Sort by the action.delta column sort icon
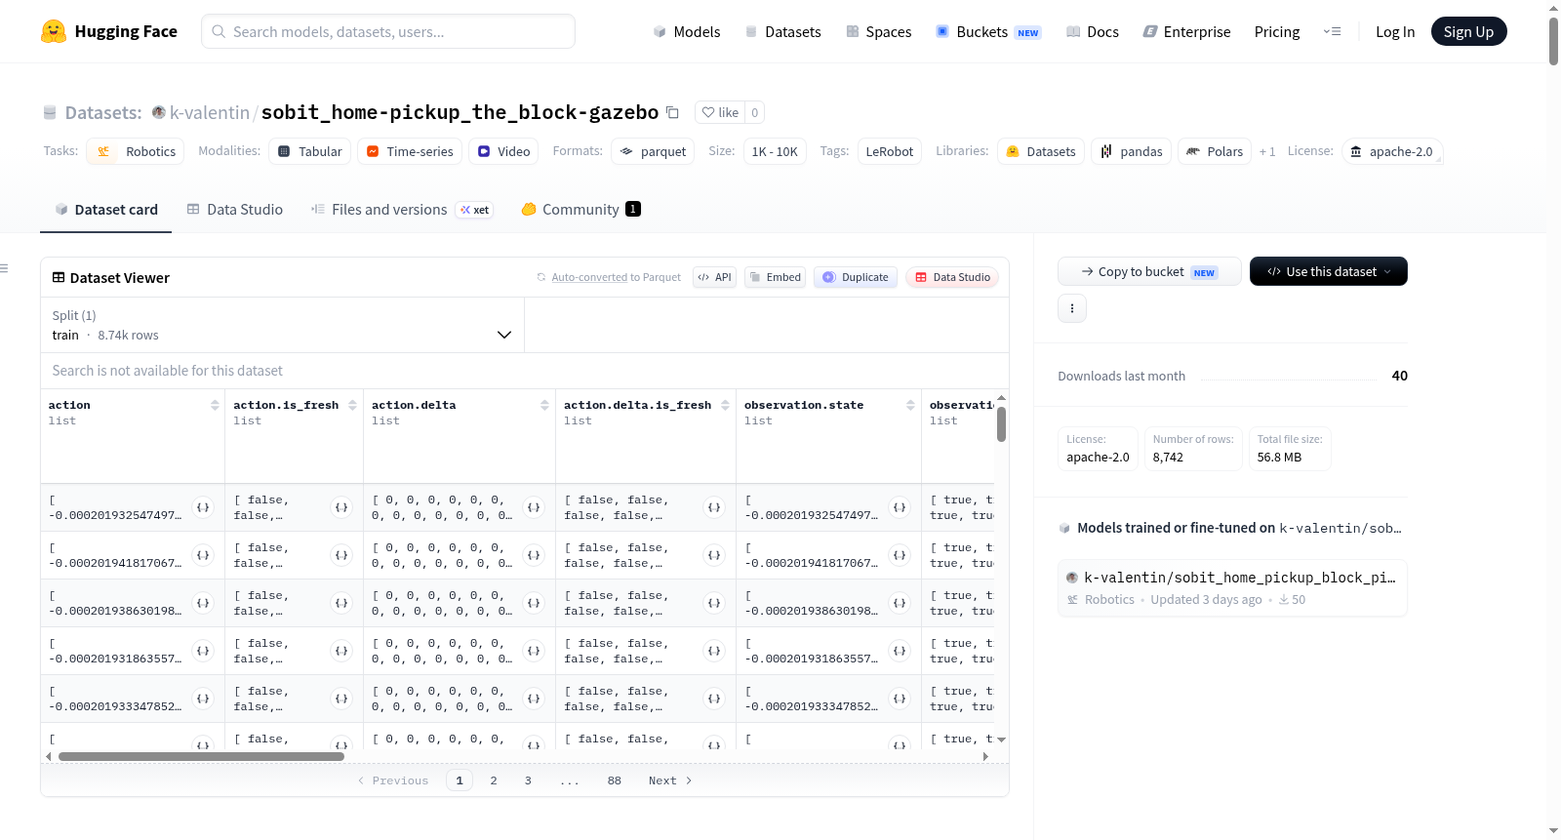 pyautogui.click(x=544, y=405)
